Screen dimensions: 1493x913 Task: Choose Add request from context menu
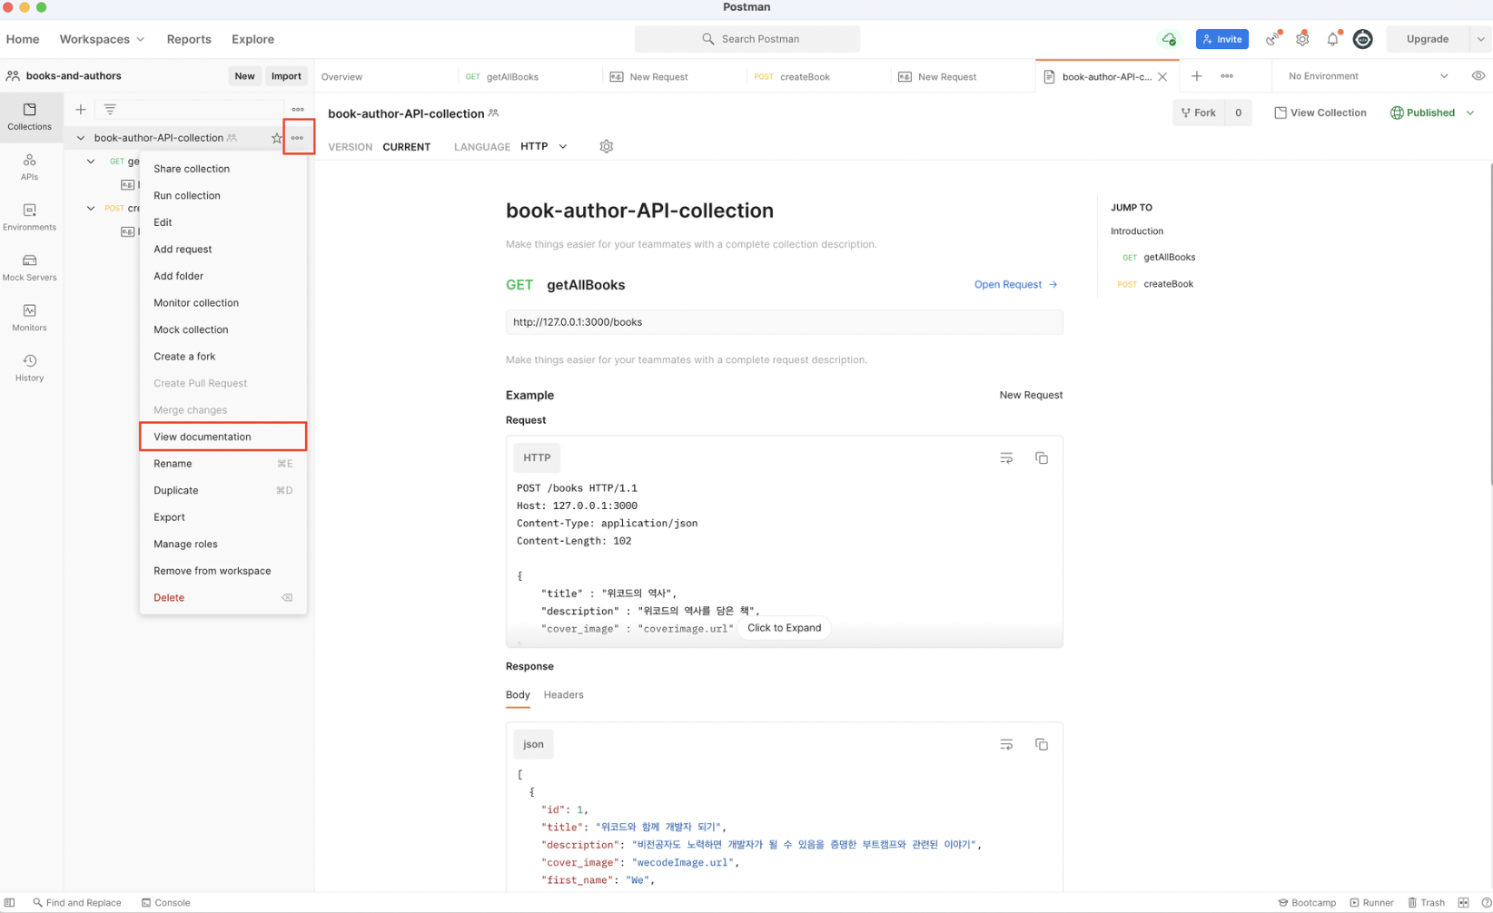(222, 249)
